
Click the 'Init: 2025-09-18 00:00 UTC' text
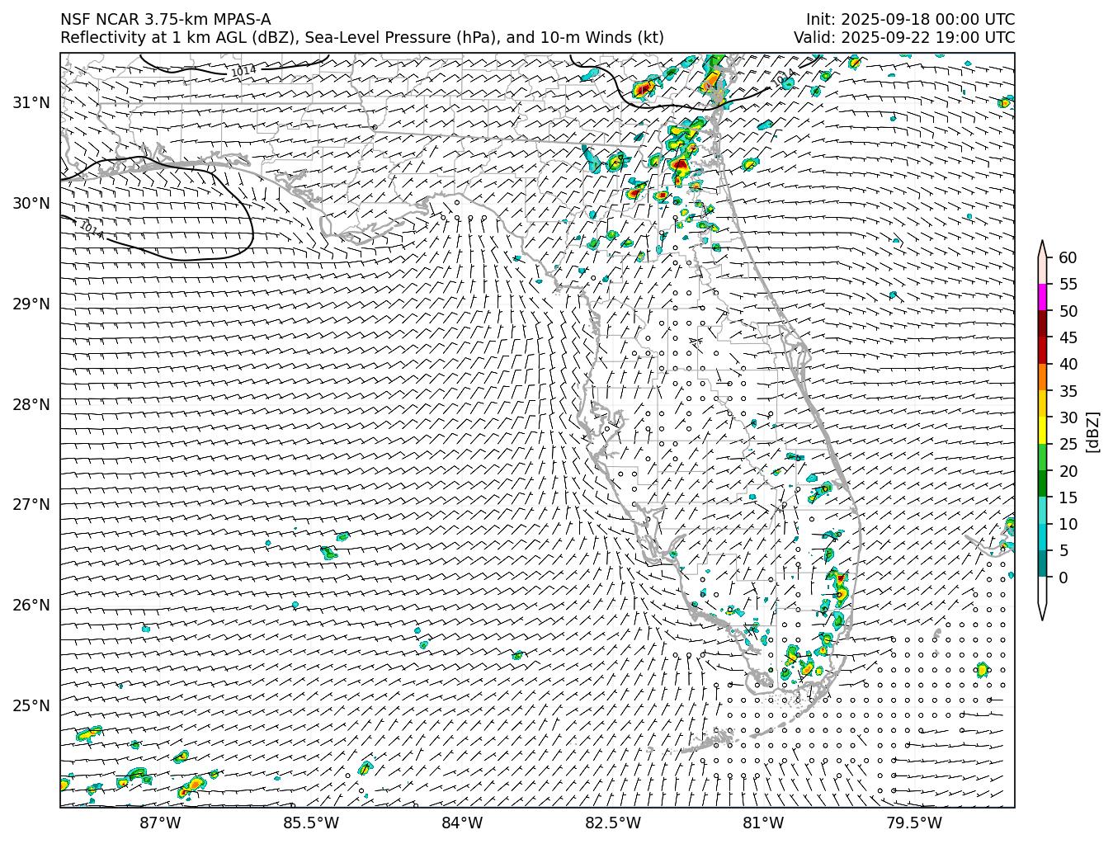[x=910, y=20]
